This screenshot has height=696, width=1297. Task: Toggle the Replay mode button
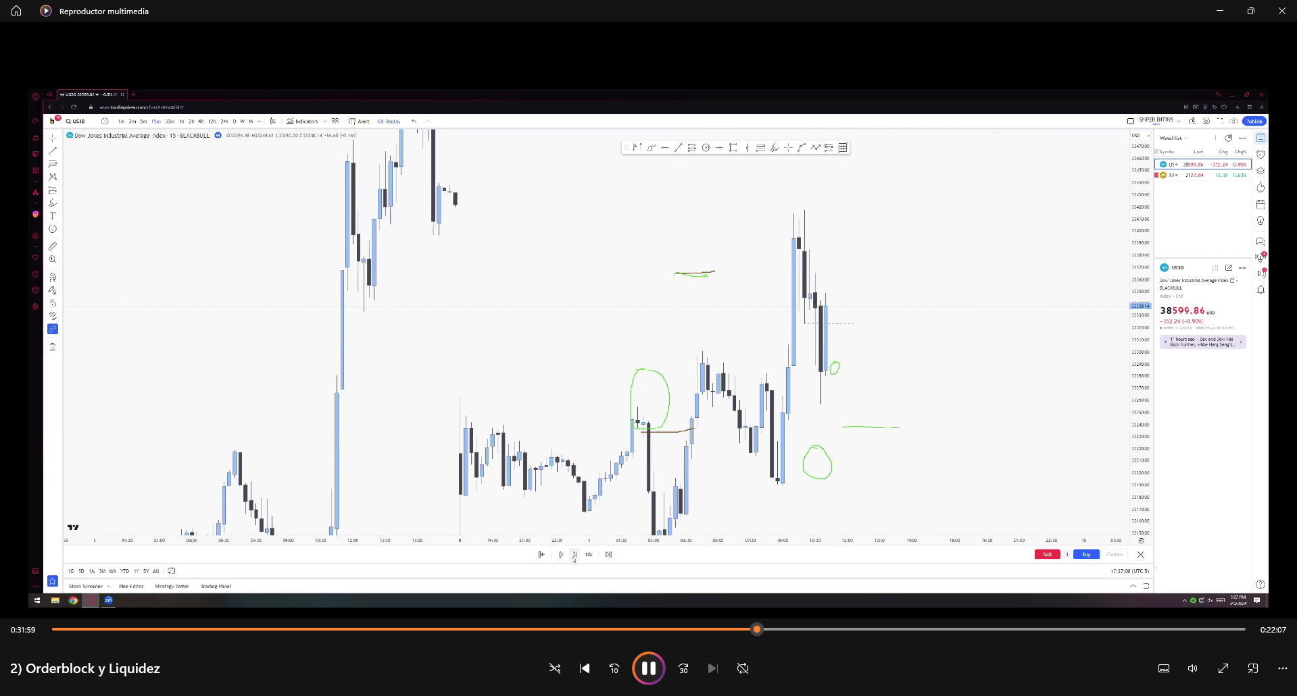[389, 122]
